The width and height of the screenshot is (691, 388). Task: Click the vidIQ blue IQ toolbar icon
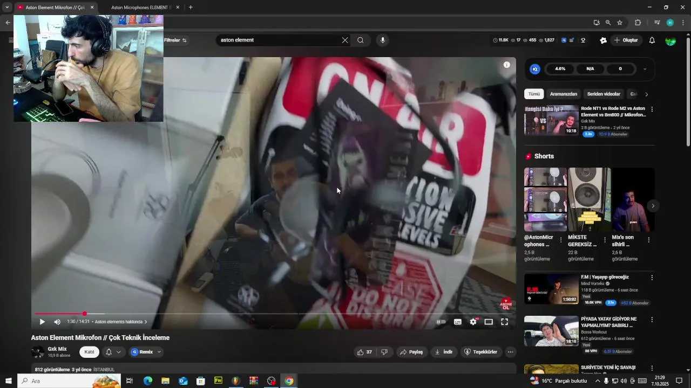click(x=564, y=40)
